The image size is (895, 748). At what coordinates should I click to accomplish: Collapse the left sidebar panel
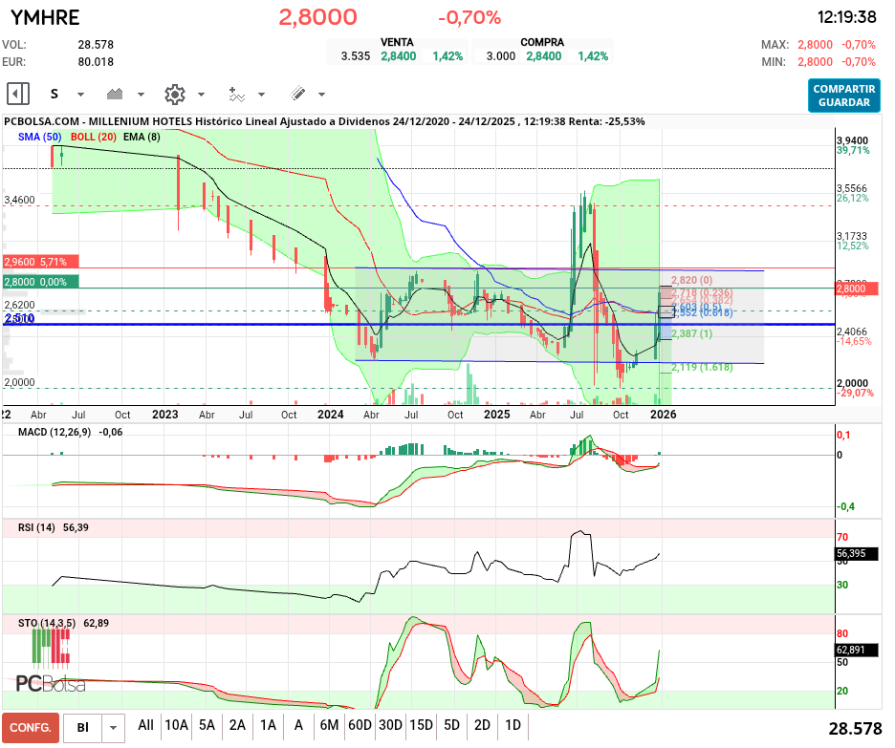[x=16, y=94]
